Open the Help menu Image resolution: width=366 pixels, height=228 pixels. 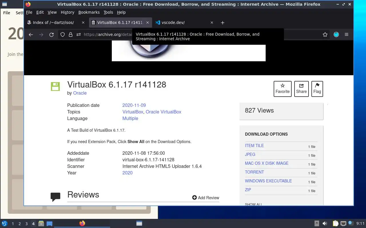coord(121,12)
